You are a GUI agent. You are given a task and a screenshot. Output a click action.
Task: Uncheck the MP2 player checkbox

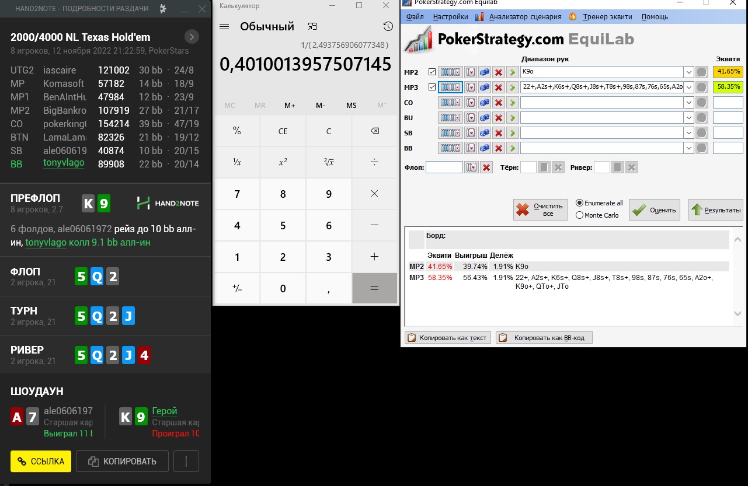pyautogui.click(x=432, y=72)
